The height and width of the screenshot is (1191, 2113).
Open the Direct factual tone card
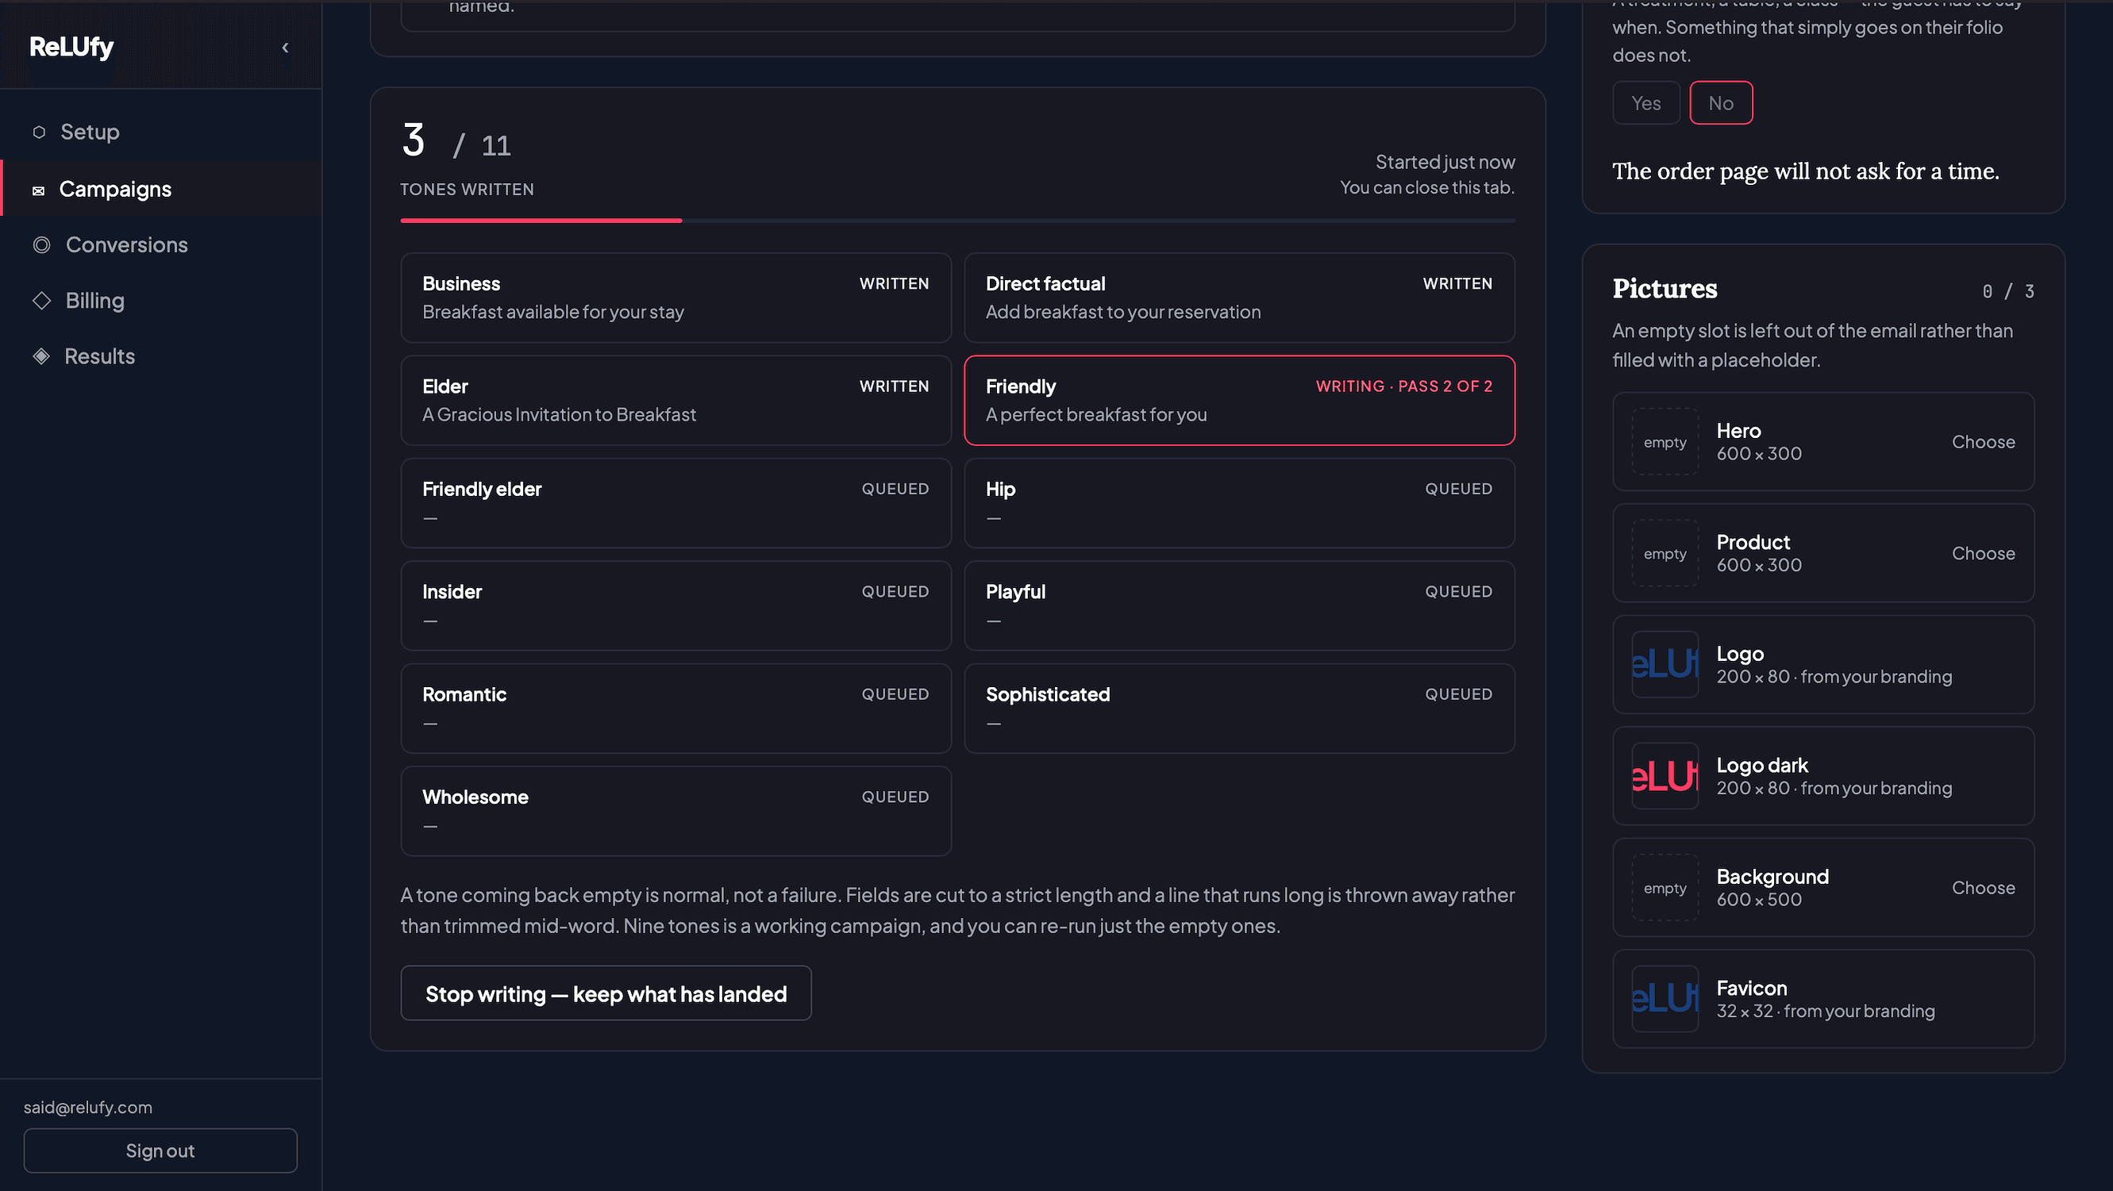coord(1239,298)
